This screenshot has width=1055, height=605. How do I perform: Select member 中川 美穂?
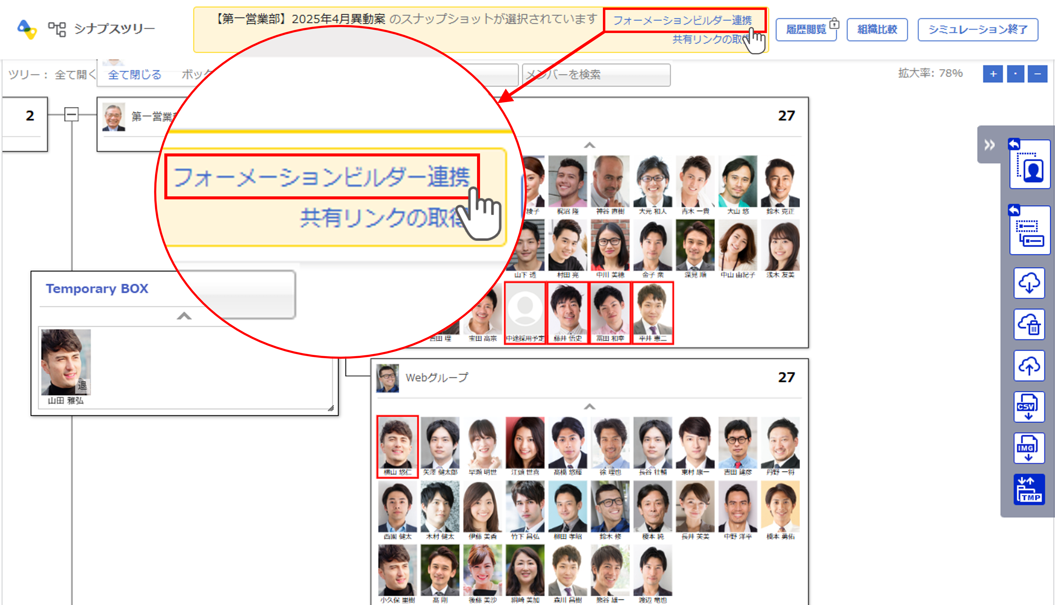click(x=610, y=249)
